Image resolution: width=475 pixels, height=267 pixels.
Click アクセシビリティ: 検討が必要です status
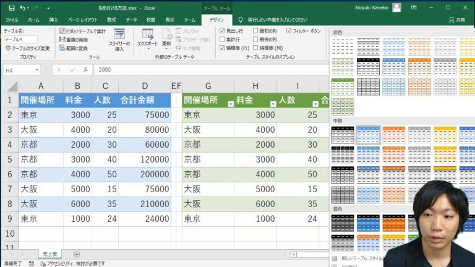pos(73,264)
